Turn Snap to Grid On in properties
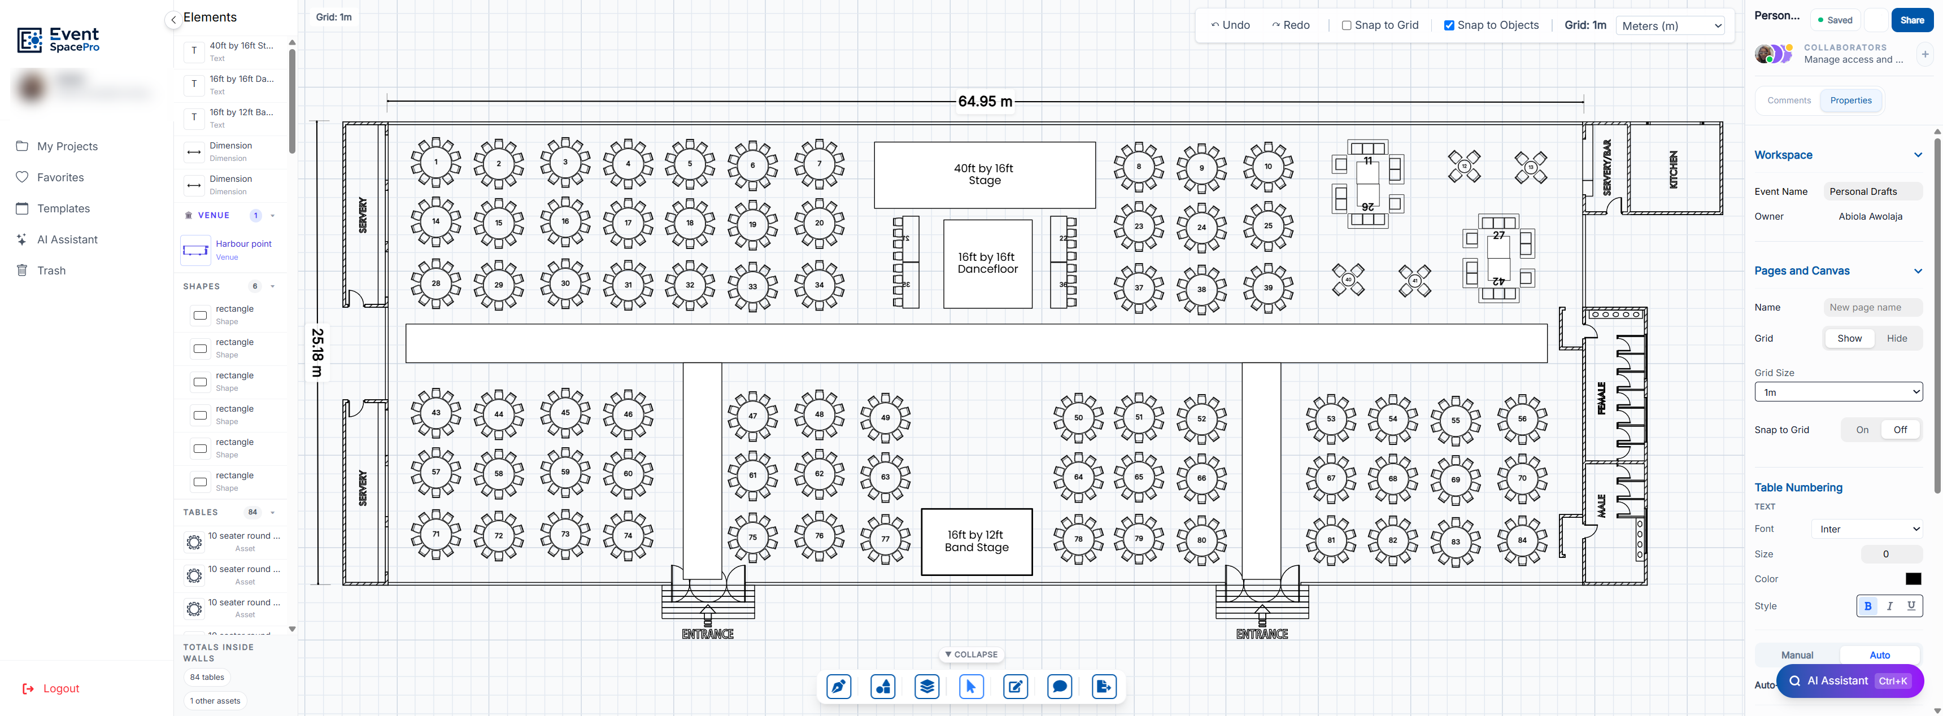The width and height of the screenshot is (1943, 716). pos(1862,430)
